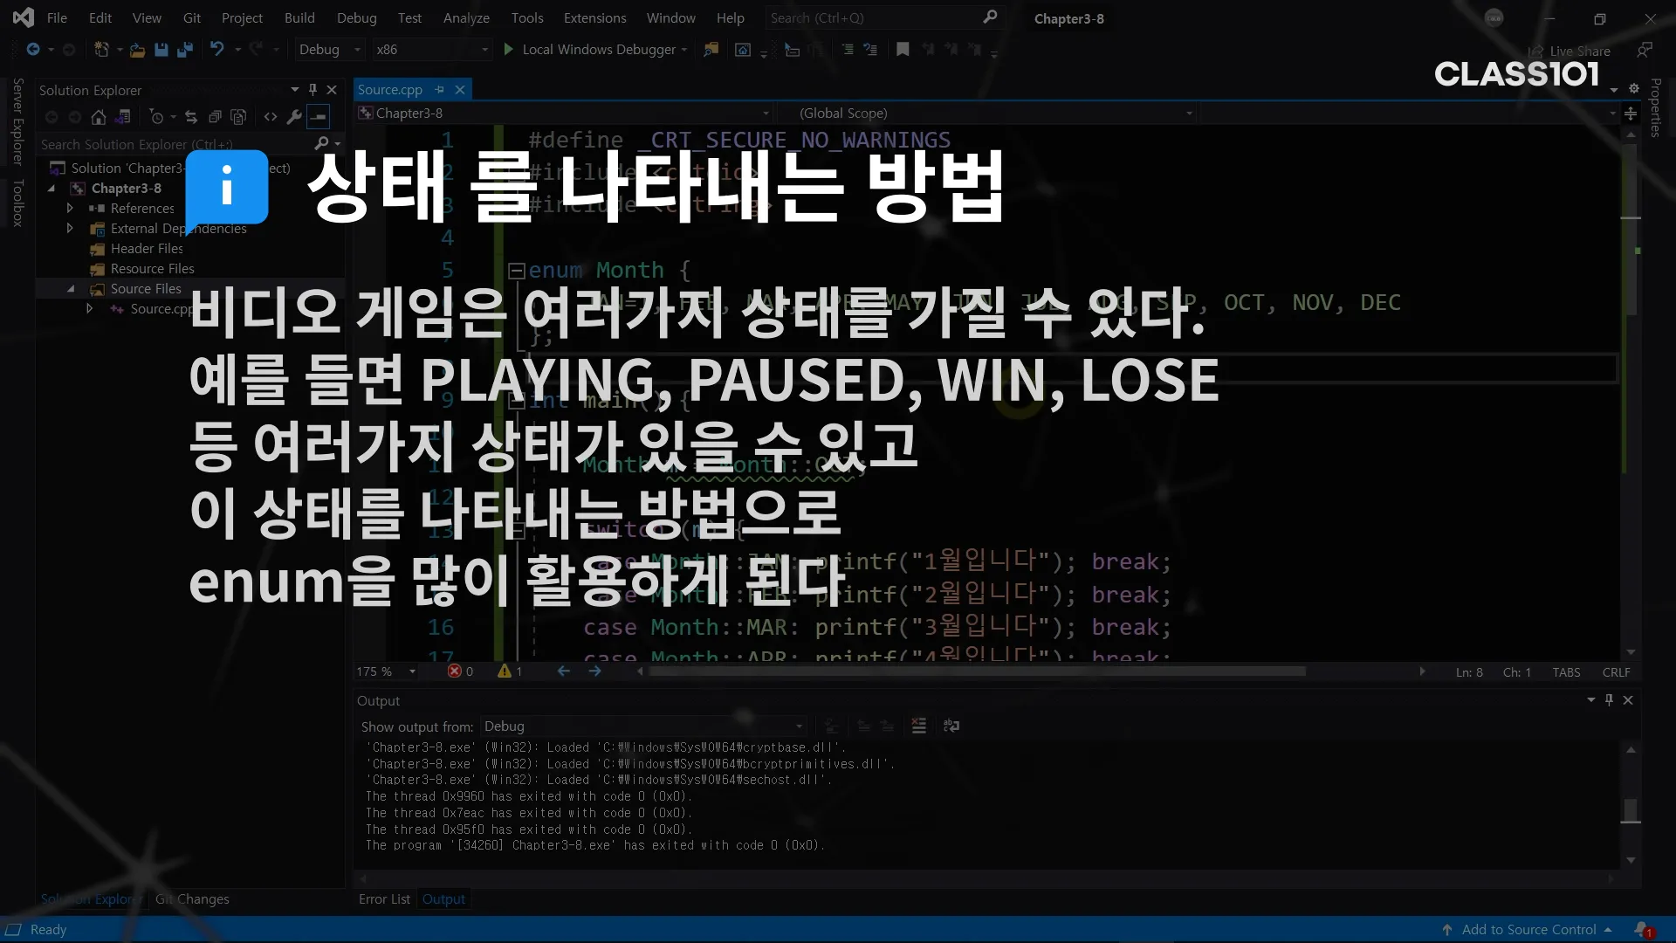Click the editor horizontal scrollbar
The height and width of the screenshot is (943, 1676).
[x=978, y=671]
